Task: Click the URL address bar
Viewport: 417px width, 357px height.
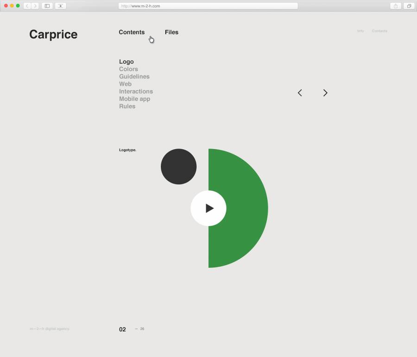Action: pyautogui.click(x=208, y=6)
